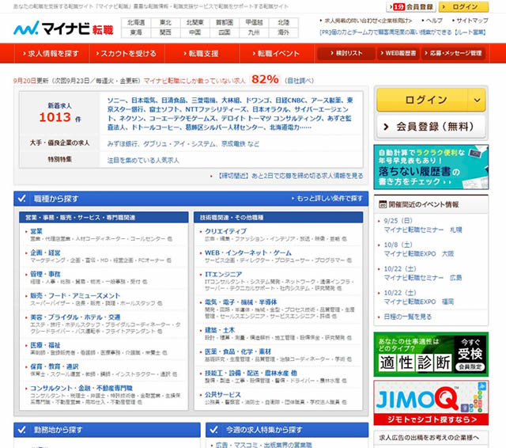Select the 九州 region
This screenshot has width=506, height=448.
(254, 32)
